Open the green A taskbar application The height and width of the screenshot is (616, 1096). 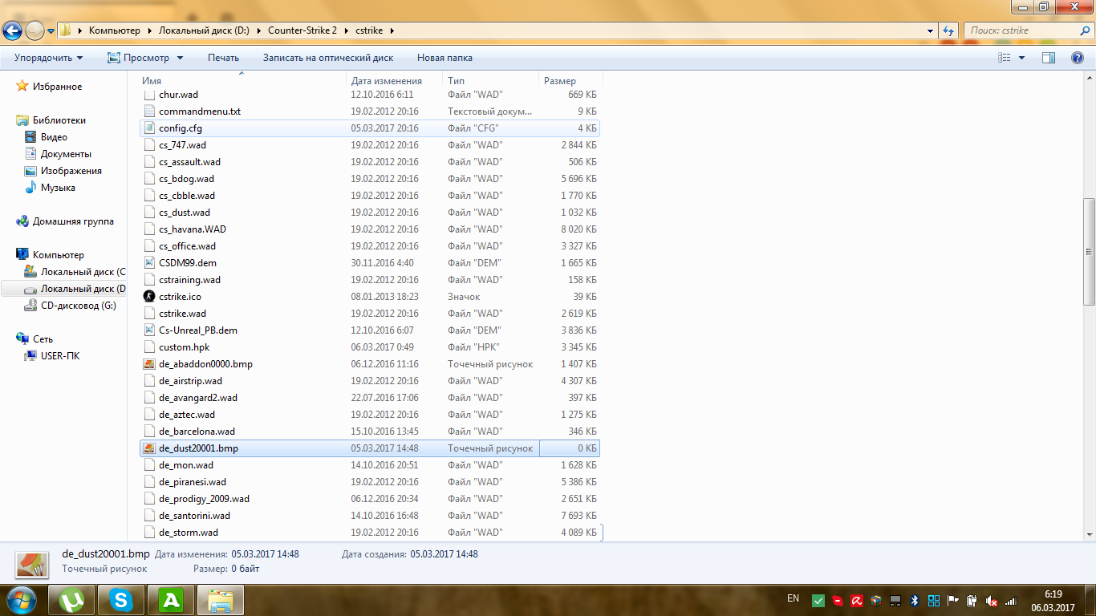pyautogui.click(x=170, y=600)
